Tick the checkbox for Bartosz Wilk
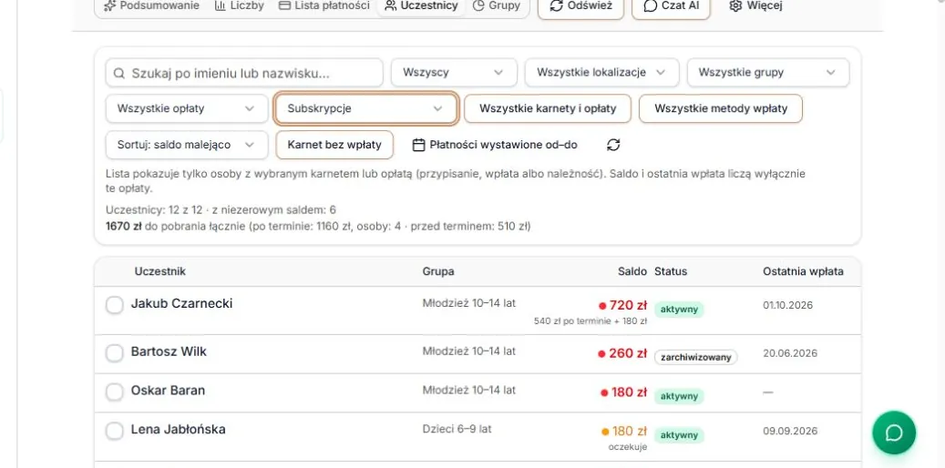The width and height of the screenshot is (945, 468). (x=115, y=353)
